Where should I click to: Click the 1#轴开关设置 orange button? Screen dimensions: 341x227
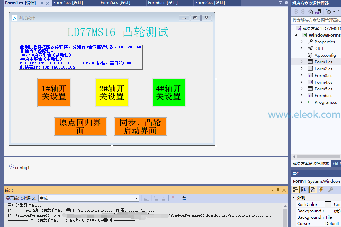54,92
